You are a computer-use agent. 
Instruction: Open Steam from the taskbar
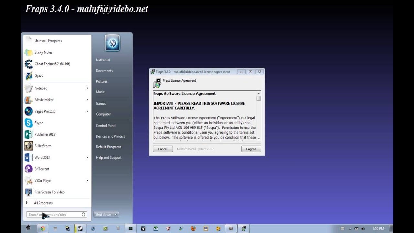(x=80, y=228)
